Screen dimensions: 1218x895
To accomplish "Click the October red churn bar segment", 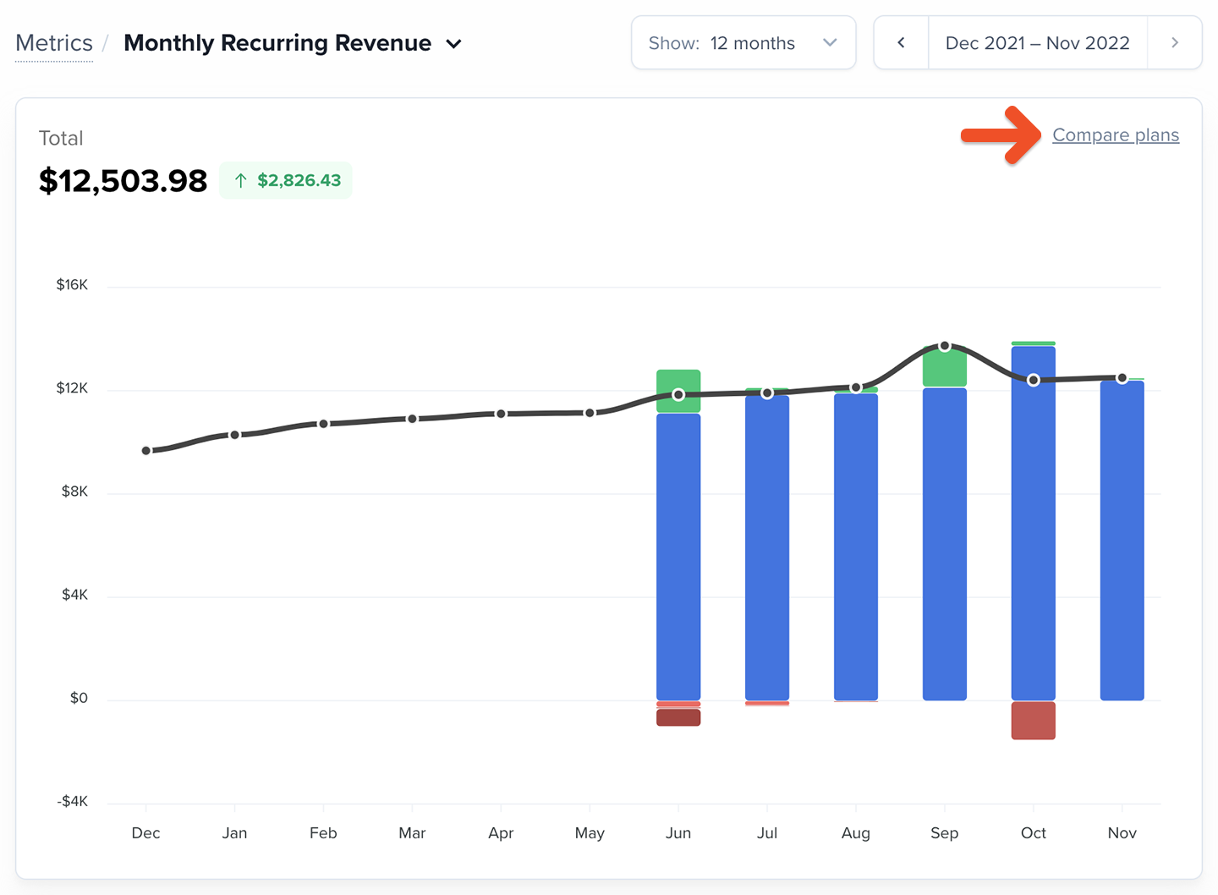I will (1034, 721).
